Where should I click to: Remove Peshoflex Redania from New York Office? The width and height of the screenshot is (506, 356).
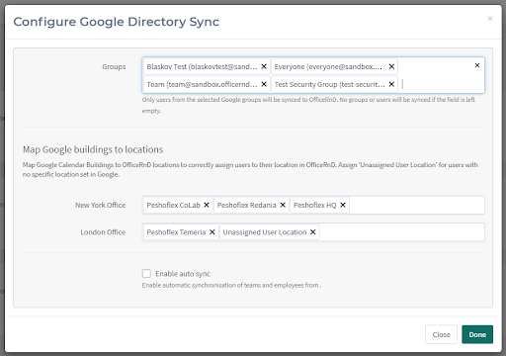[x=283, y=205]
